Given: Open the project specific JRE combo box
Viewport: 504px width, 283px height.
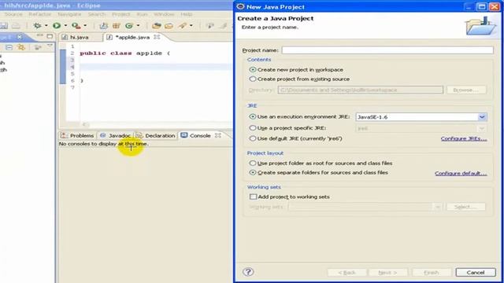Looking at the screenshot, I should (421, 128).
